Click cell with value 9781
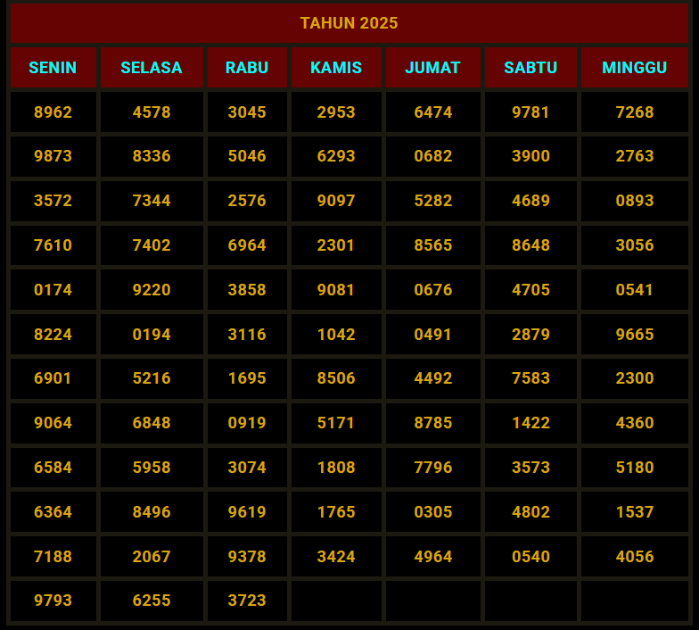Screen dimensions: 699x630 click(x=530, y=112)
